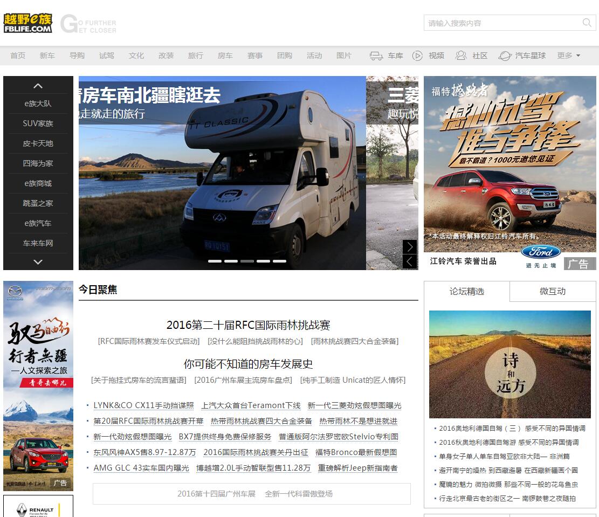
Task: Open 重磅解析Jeep新指南者 article
Action: (x=358, y=468)
